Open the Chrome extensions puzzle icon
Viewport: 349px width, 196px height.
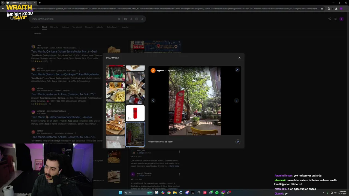[x=329, y=8]
